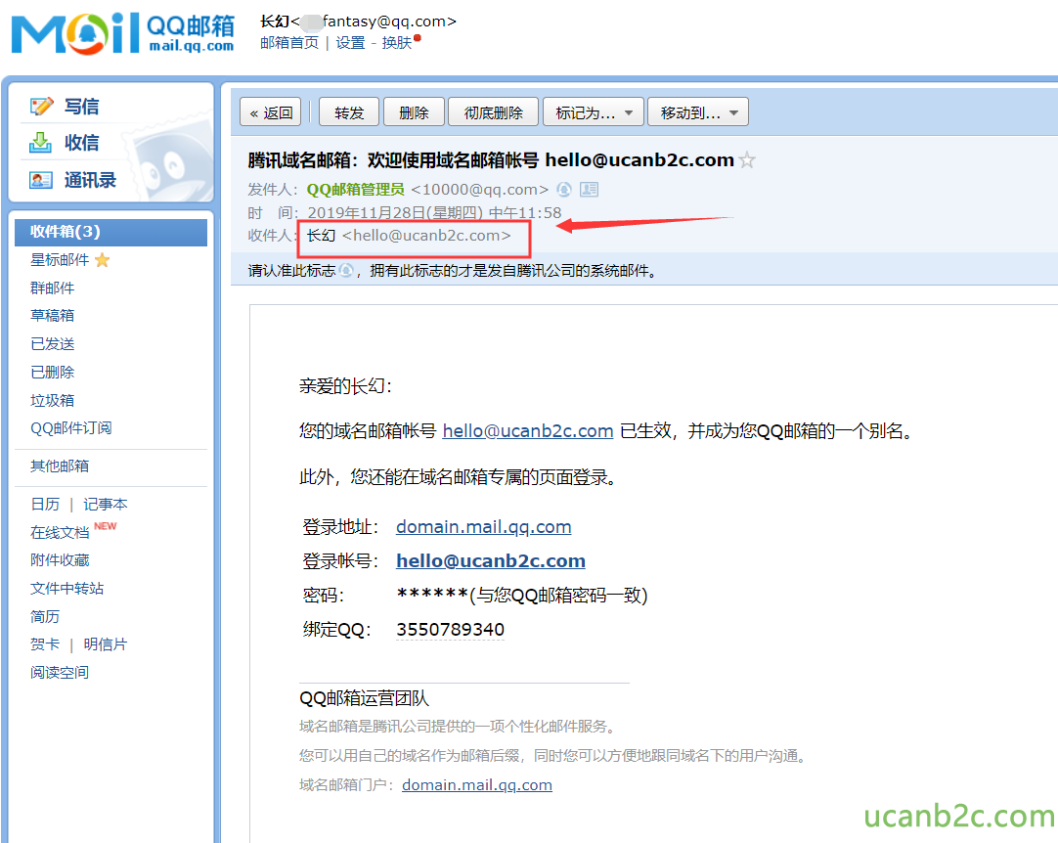The image size is (1058, 843).
Task: Click 换肤 to change skin
Action: coord(397,42)
